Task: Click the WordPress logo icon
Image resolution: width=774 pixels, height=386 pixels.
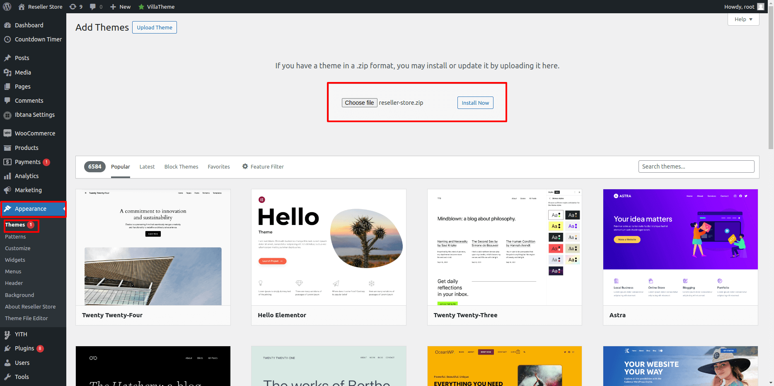Action: tap(7, 7)
